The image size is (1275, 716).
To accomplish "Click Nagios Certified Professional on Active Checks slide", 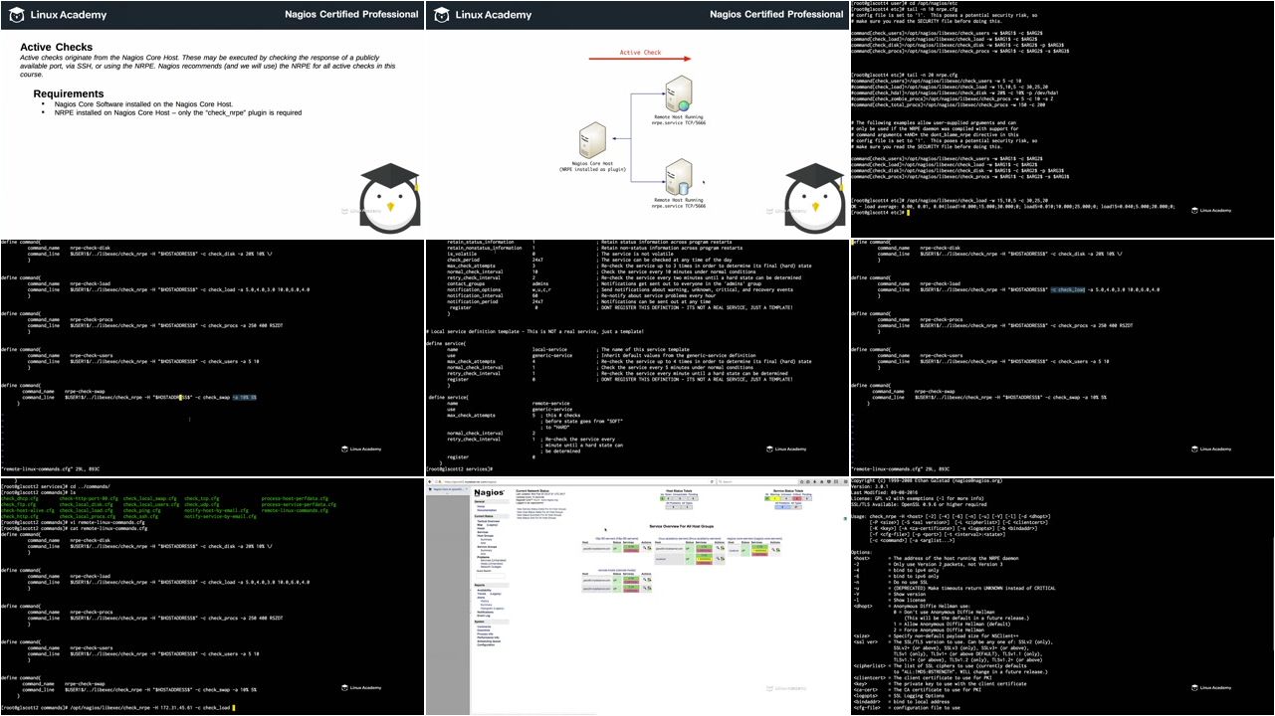I will [351, 14].
